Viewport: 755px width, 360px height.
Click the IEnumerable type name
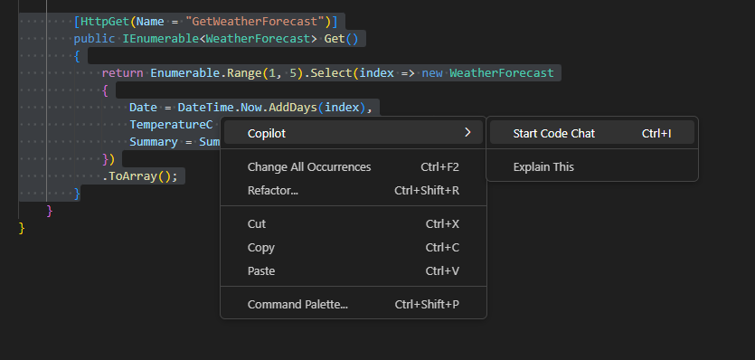click(160, 39)
